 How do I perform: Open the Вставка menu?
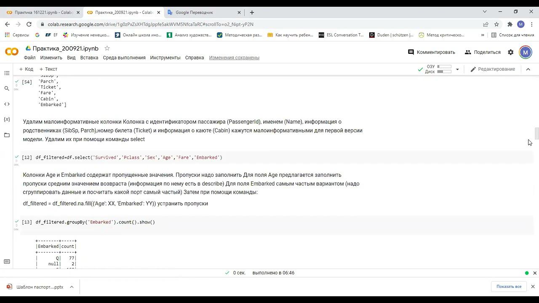tap(89, 58)
